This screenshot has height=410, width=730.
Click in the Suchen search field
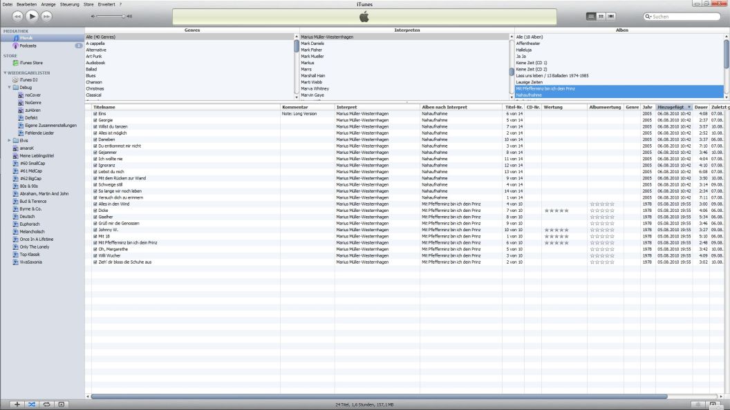684,16
